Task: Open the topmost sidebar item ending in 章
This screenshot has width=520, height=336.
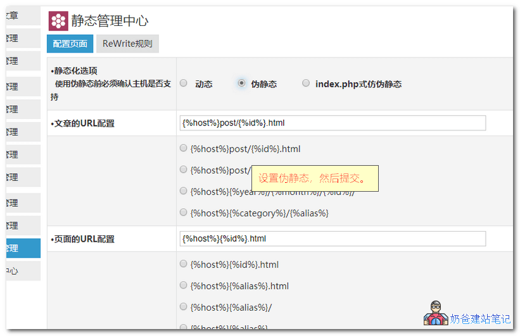Action: click(22, 15)
